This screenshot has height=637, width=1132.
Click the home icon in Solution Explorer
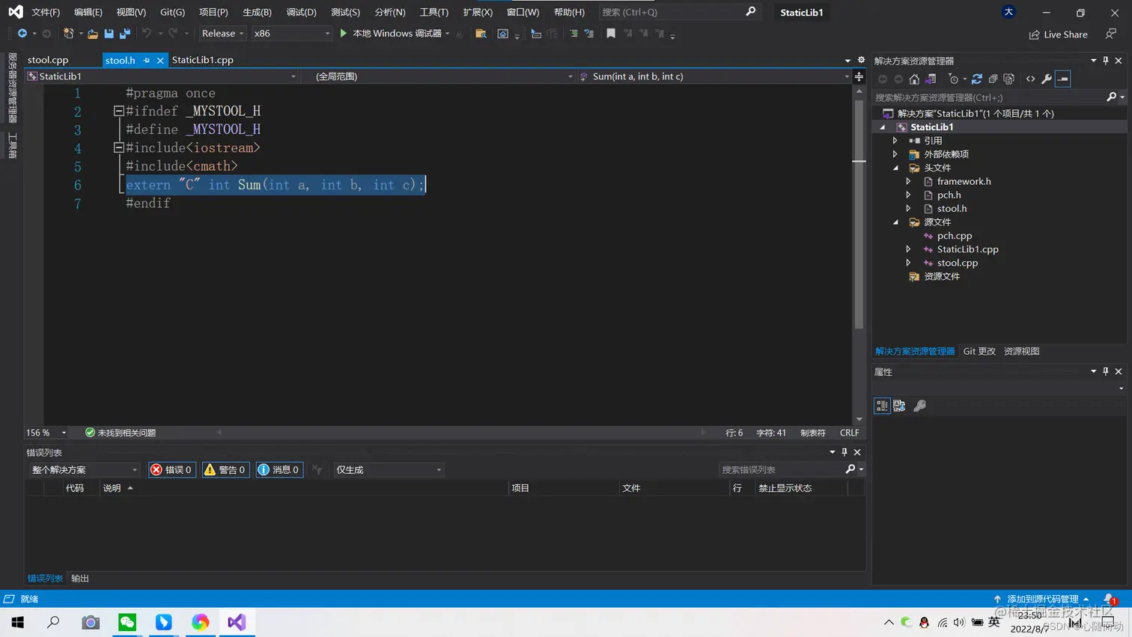coord(914,79)
